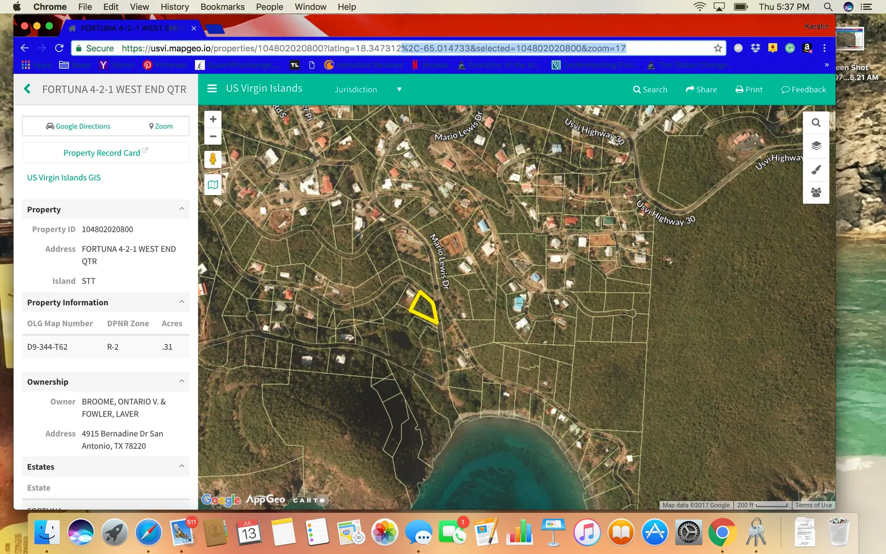Open the Jurisdiction dropdown
This screenshot has height=554, width=886.
(368, 89)
